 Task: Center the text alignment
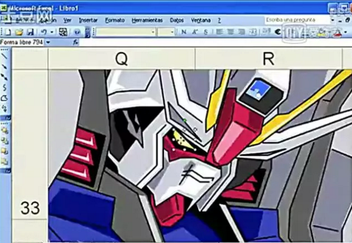tap(230, 32)
